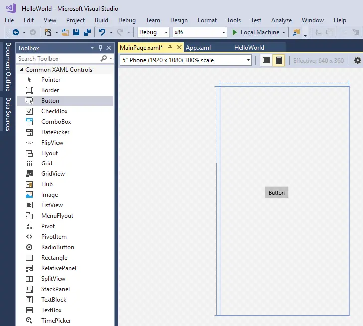363x326 pixels.
Task: Open the Data Sources side tab
Action: click(8, 114)
